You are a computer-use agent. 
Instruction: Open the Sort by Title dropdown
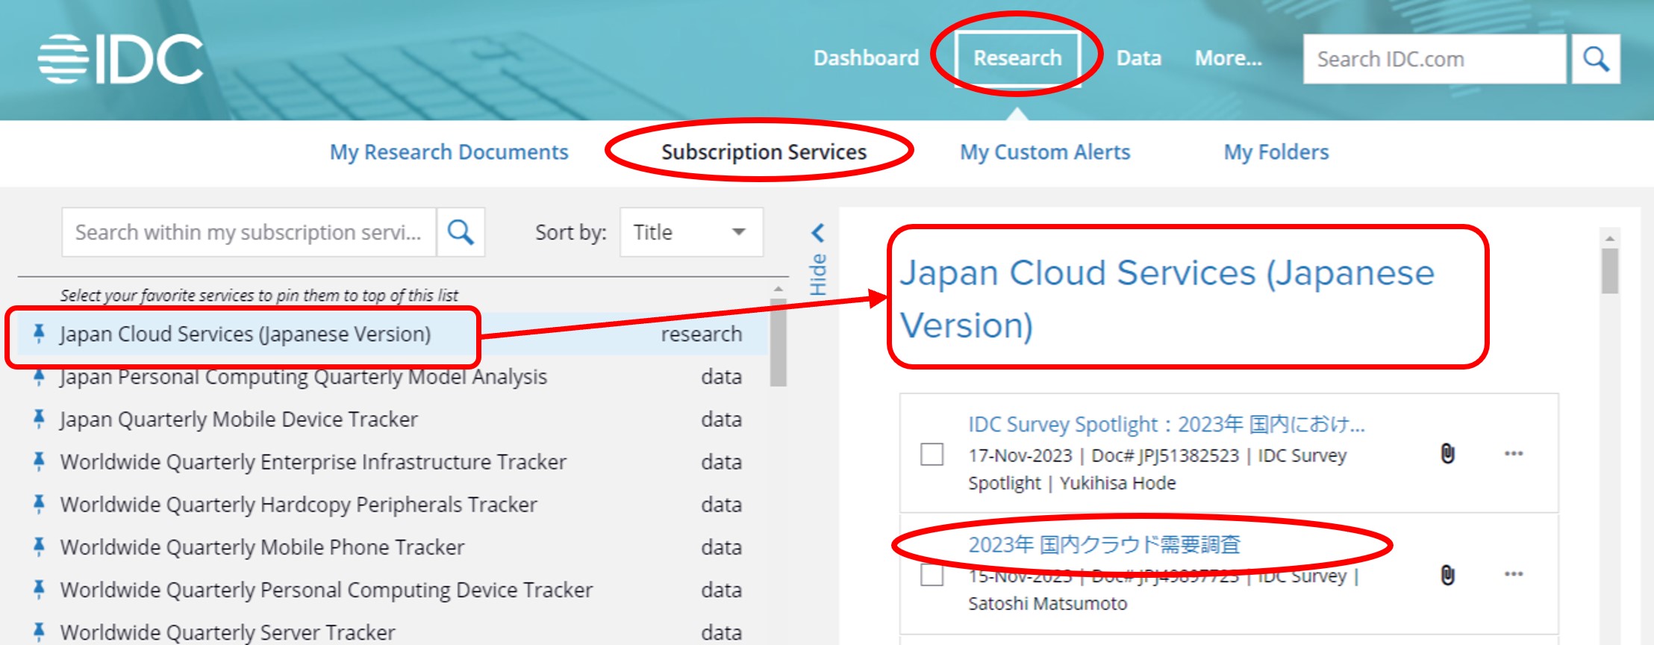691,232
